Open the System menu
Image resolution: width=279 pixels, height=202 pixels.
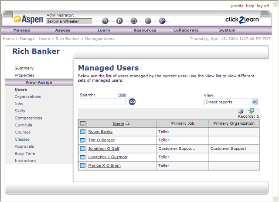227,30
